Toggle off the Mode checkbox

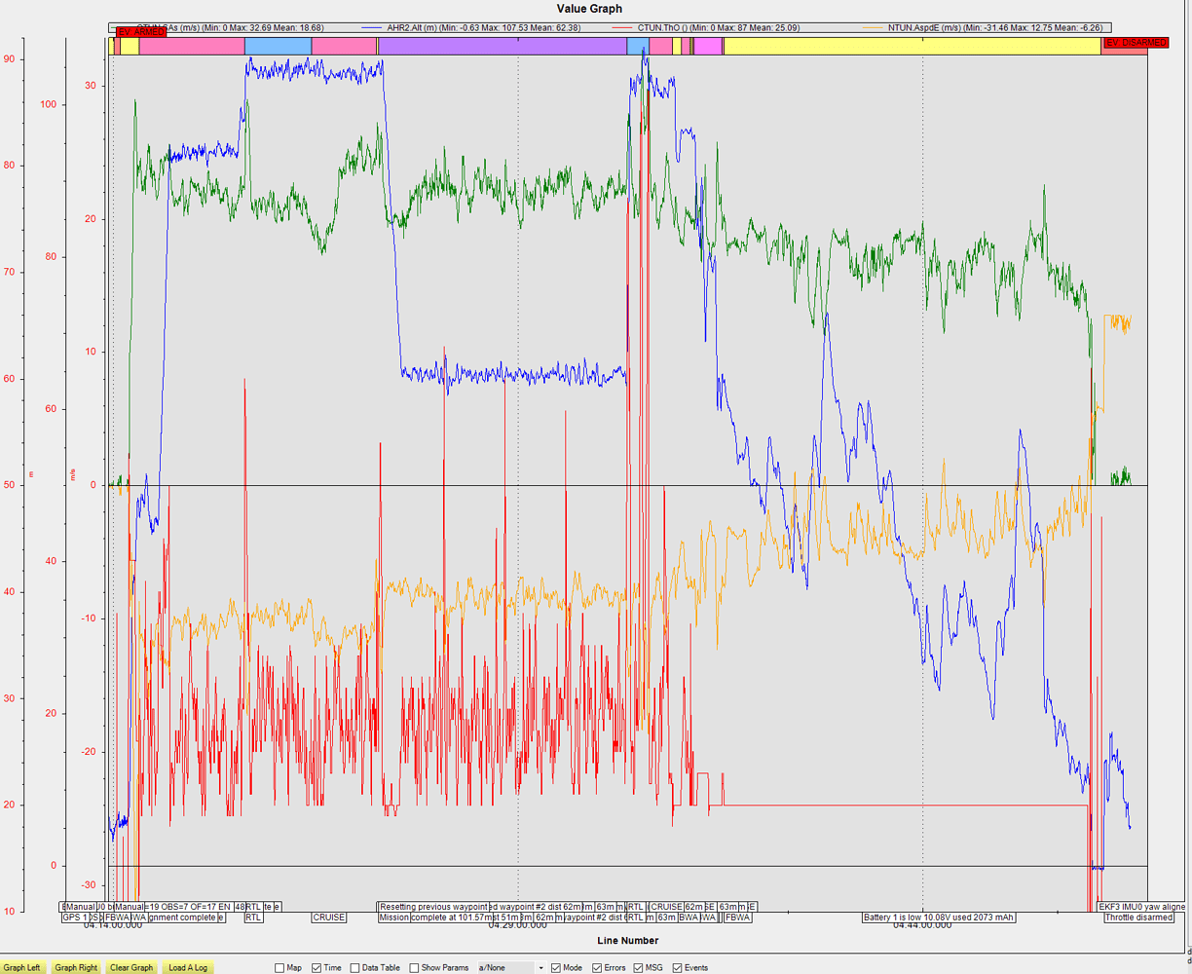(556, 968)
